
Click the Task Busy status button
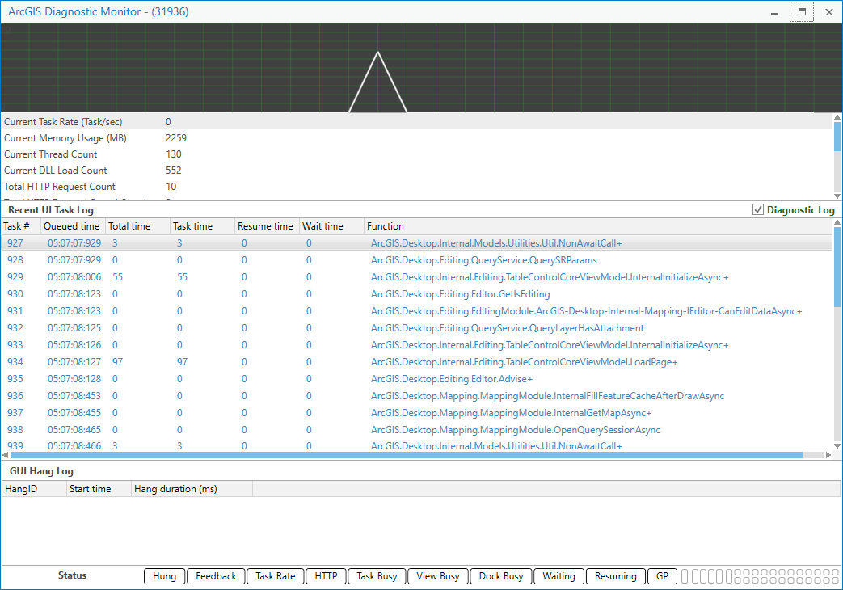point(376,575)
